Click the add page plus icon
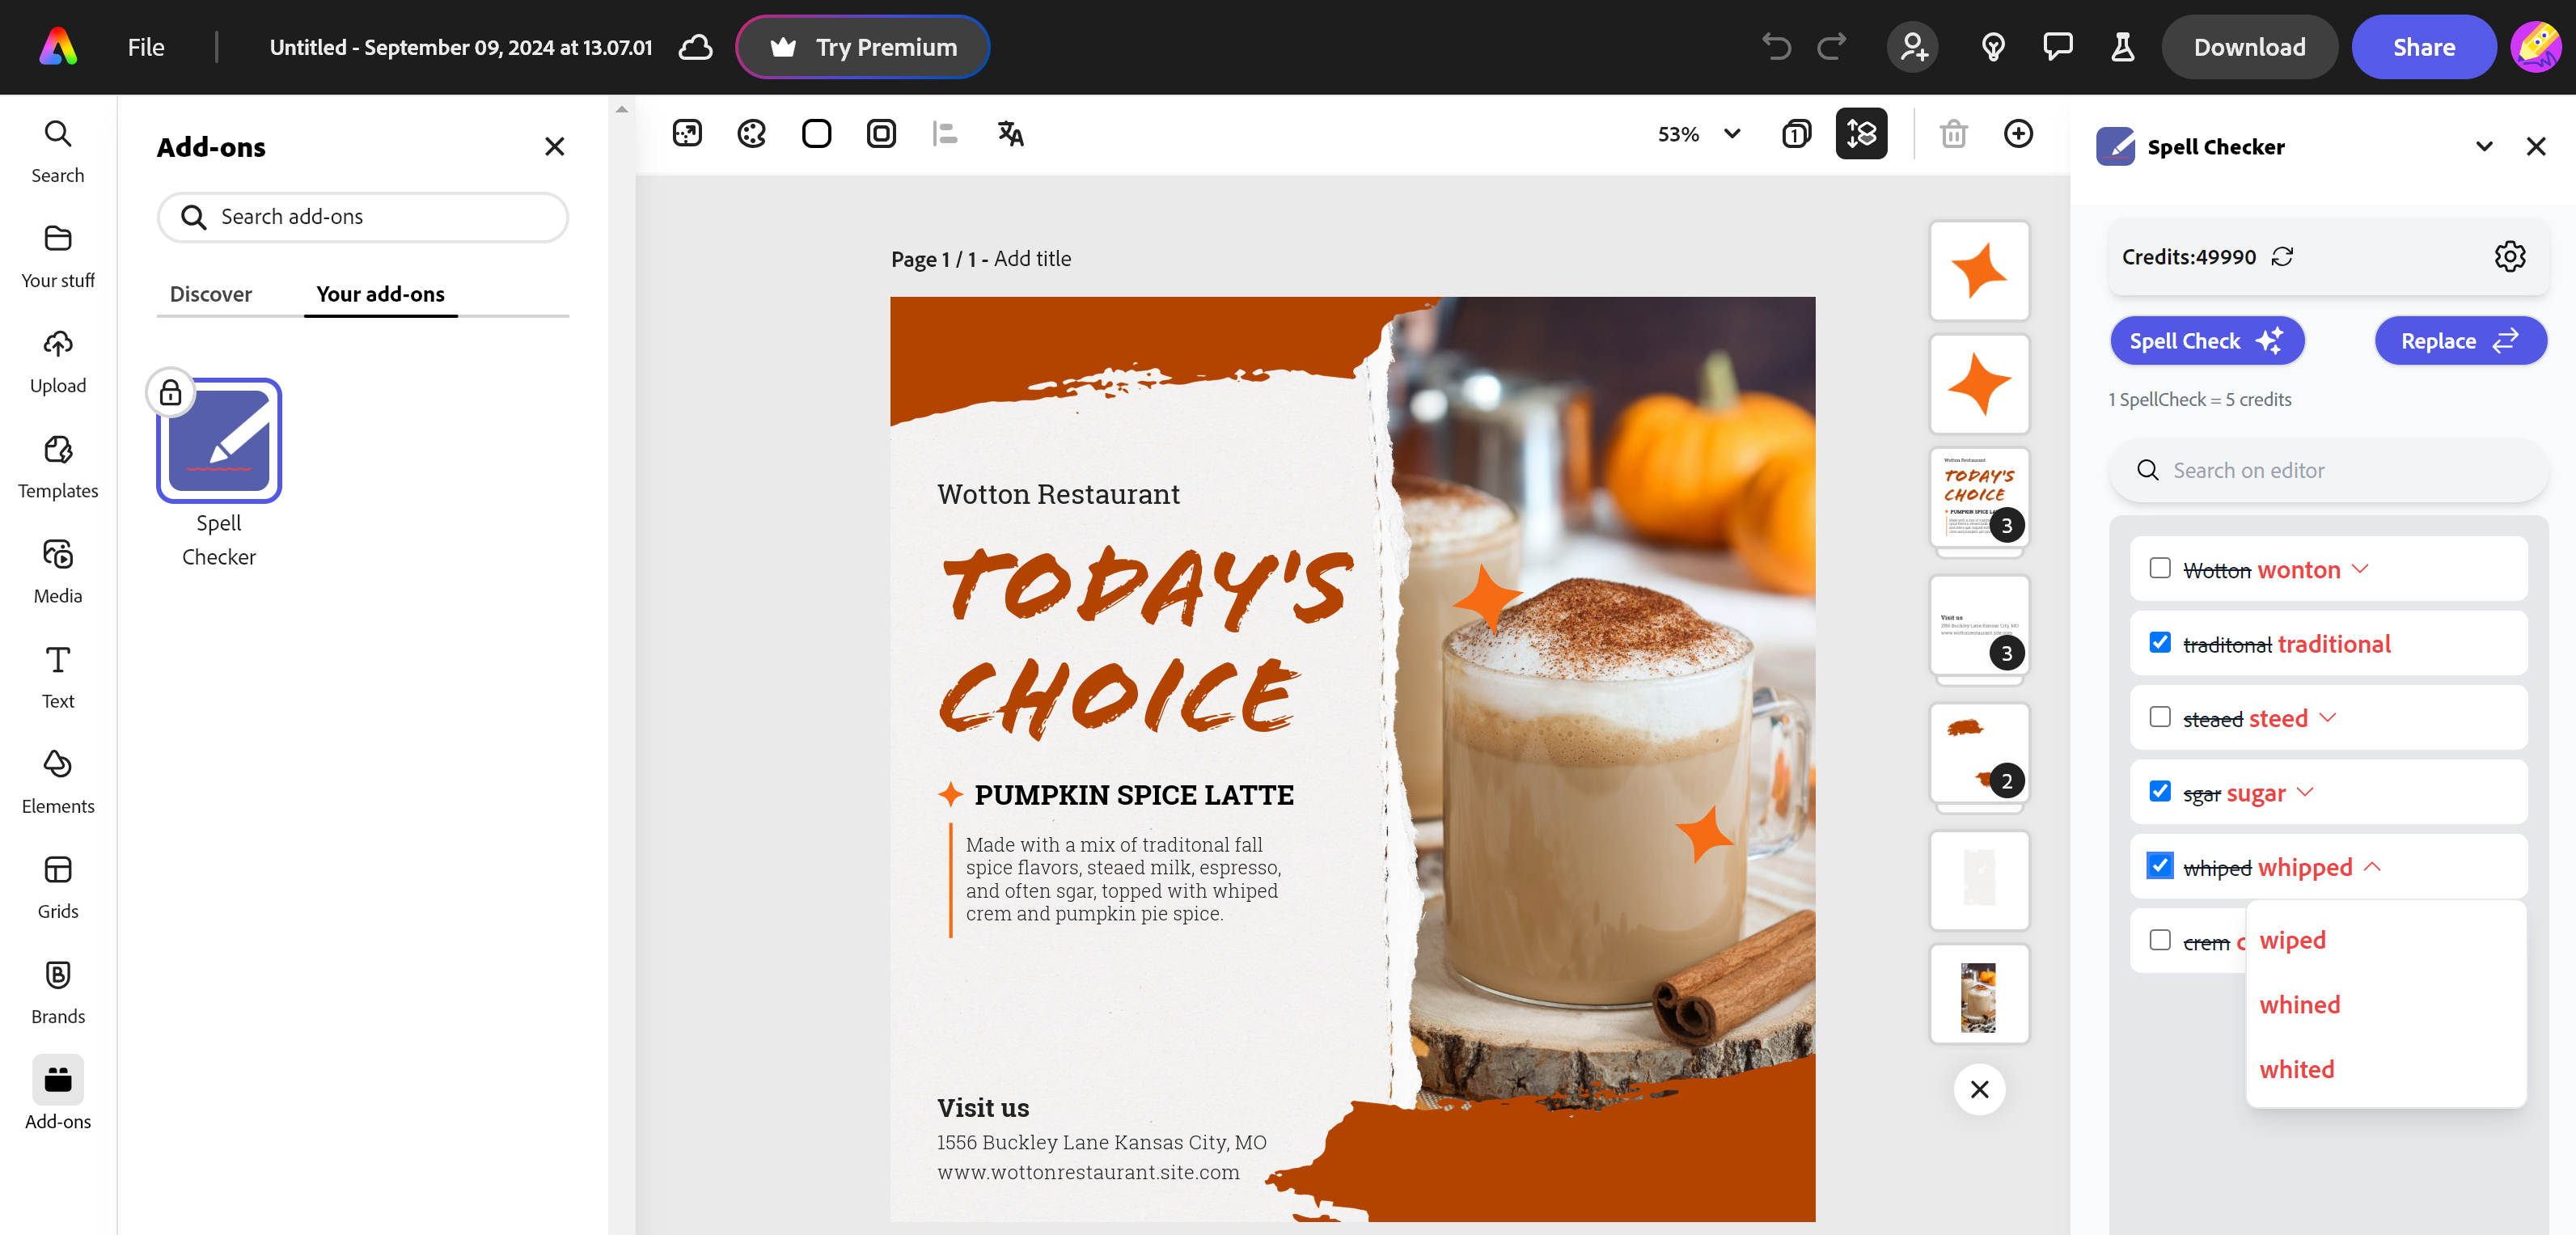Screen dimensions: 2576x1235 (x=2018, y=133)
